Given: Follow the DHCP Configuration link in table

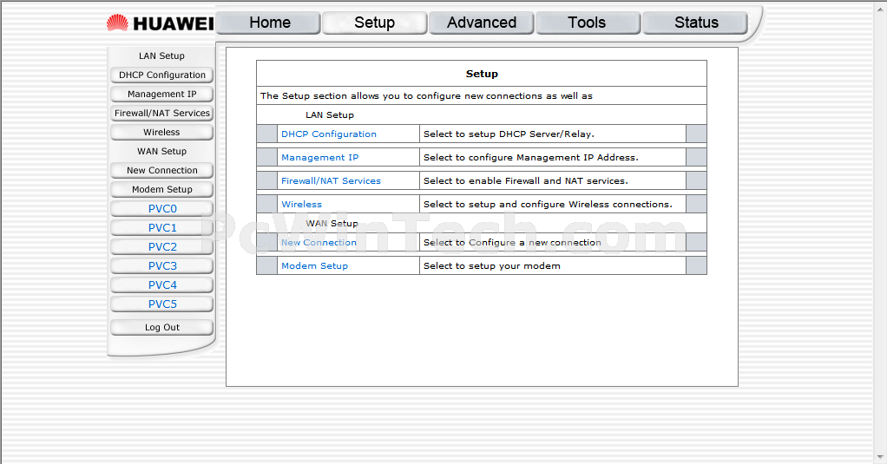Looking at the screenshot, I should pos(329,134).
